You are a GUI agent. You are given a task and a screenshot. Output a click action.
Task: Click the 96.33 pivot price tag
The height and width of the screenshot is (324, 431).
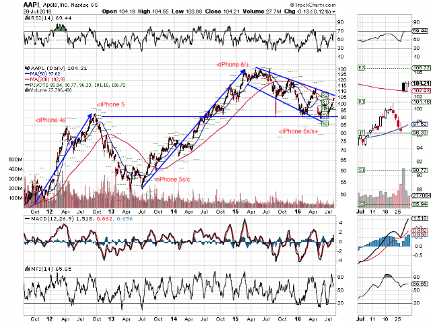point(420,133)
